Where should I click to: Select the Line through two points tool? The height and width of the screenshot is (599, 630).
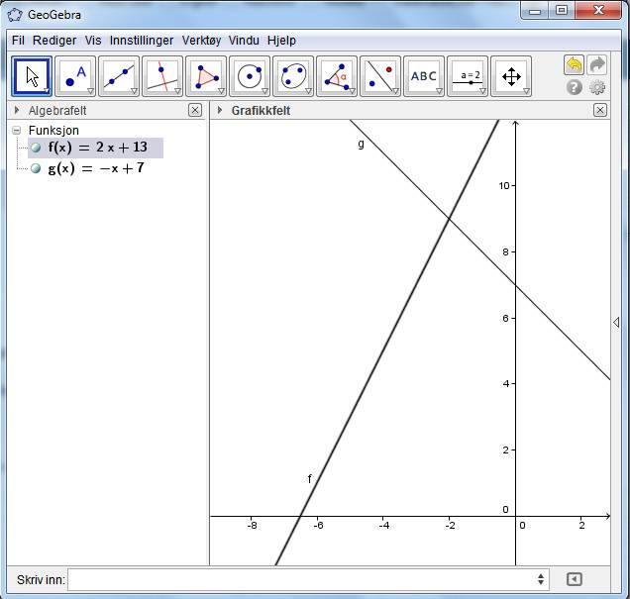tap(119, 76)
